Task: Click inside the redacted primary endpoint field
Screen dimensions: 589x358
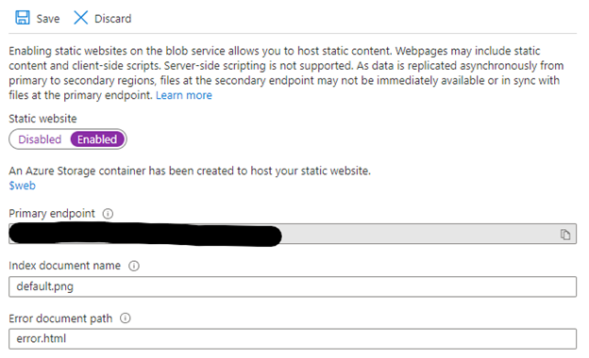Action: [x=293, y=234]
